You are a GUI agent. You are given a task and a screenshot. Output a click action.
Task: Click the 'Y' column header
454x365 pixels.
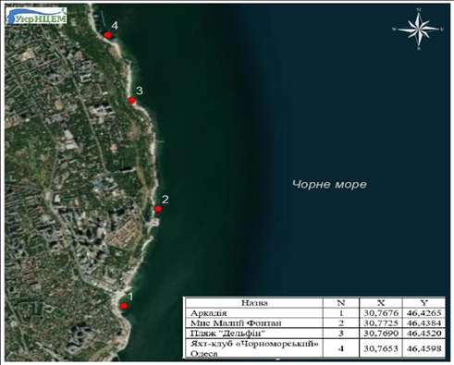click(424, 303)
